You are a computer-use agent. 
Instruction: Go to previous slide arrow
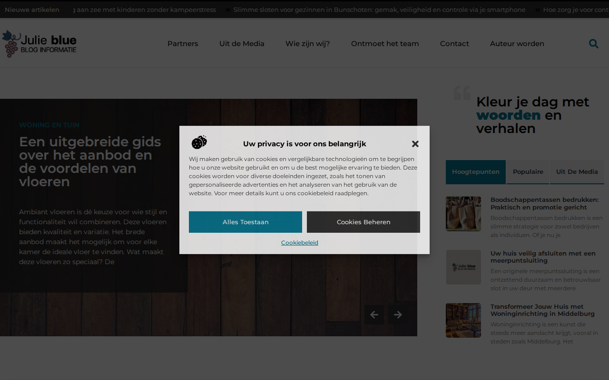(374, 314)
